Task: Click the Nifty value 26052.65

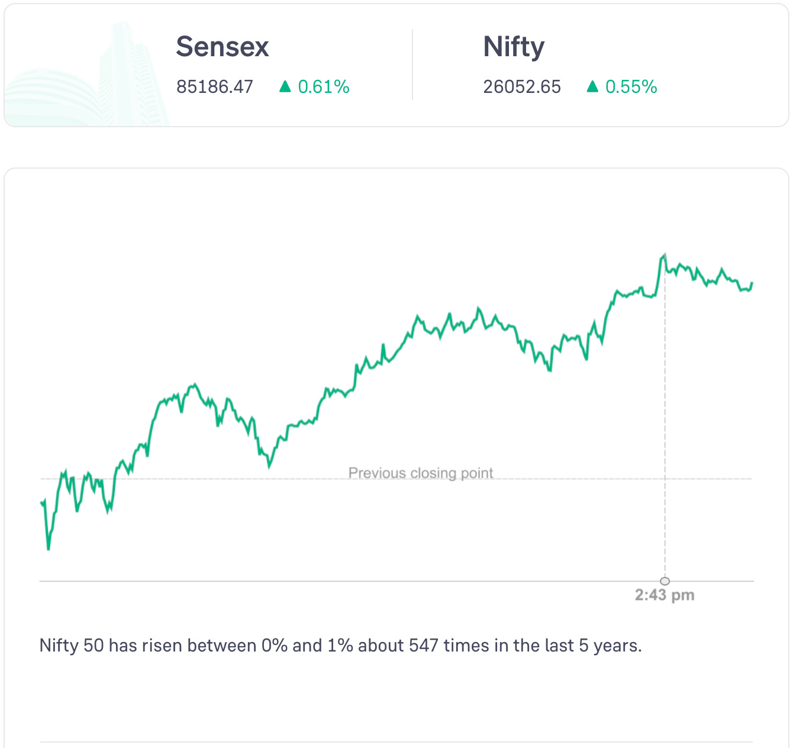Action: click(522, 87)
